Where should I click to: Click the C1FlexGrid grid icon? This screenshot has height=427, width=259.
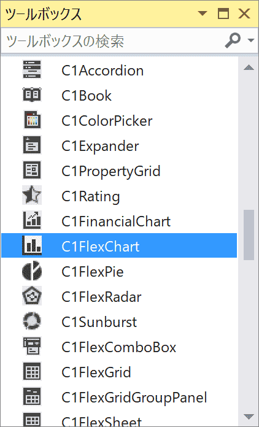32,371
